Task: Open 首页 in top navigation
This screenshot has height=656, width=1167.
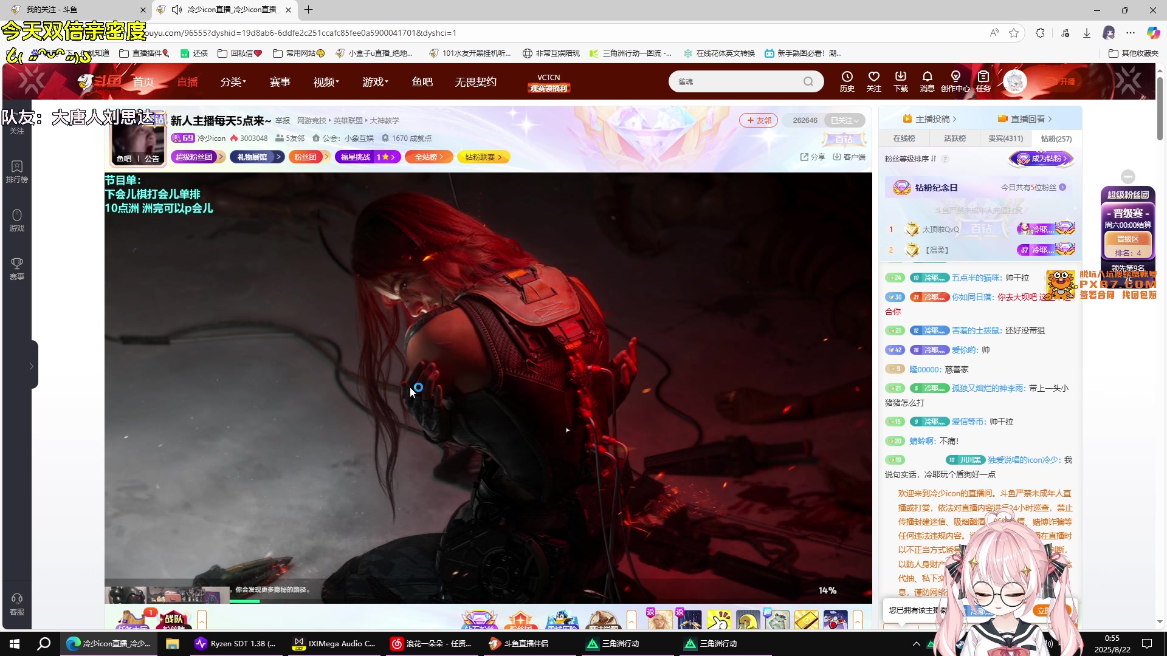Action: 143,82
